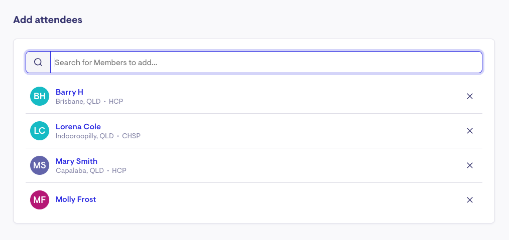This screenshot has height=240, width=509.
Task: Open Barry H's profile link
Action: pos(69,92)
